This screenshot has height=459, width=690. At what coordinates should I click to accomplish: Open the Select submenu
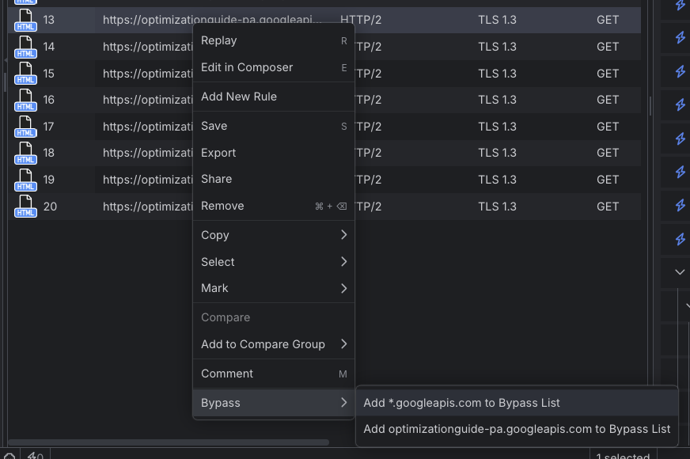pyautogui.click(x=273, y=262)
